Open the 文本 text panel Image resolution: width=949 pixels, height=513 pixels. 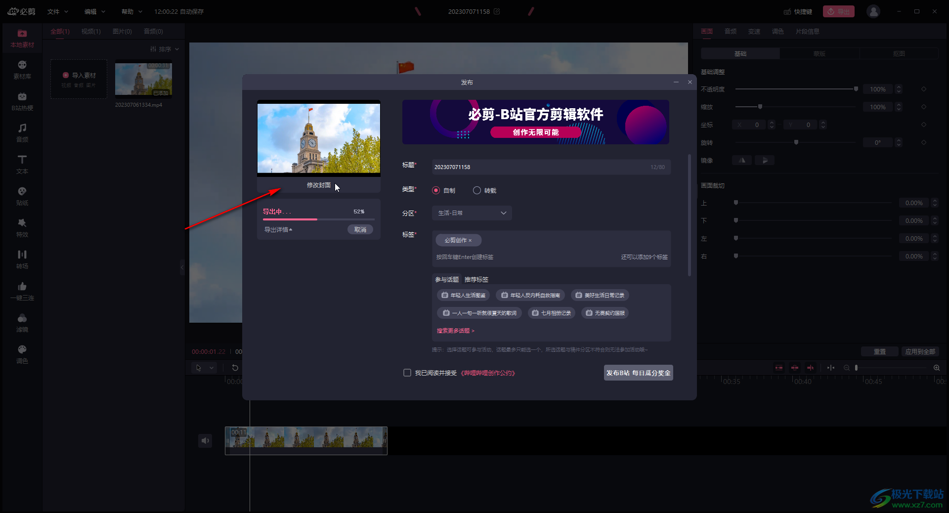tap(22, 165)
